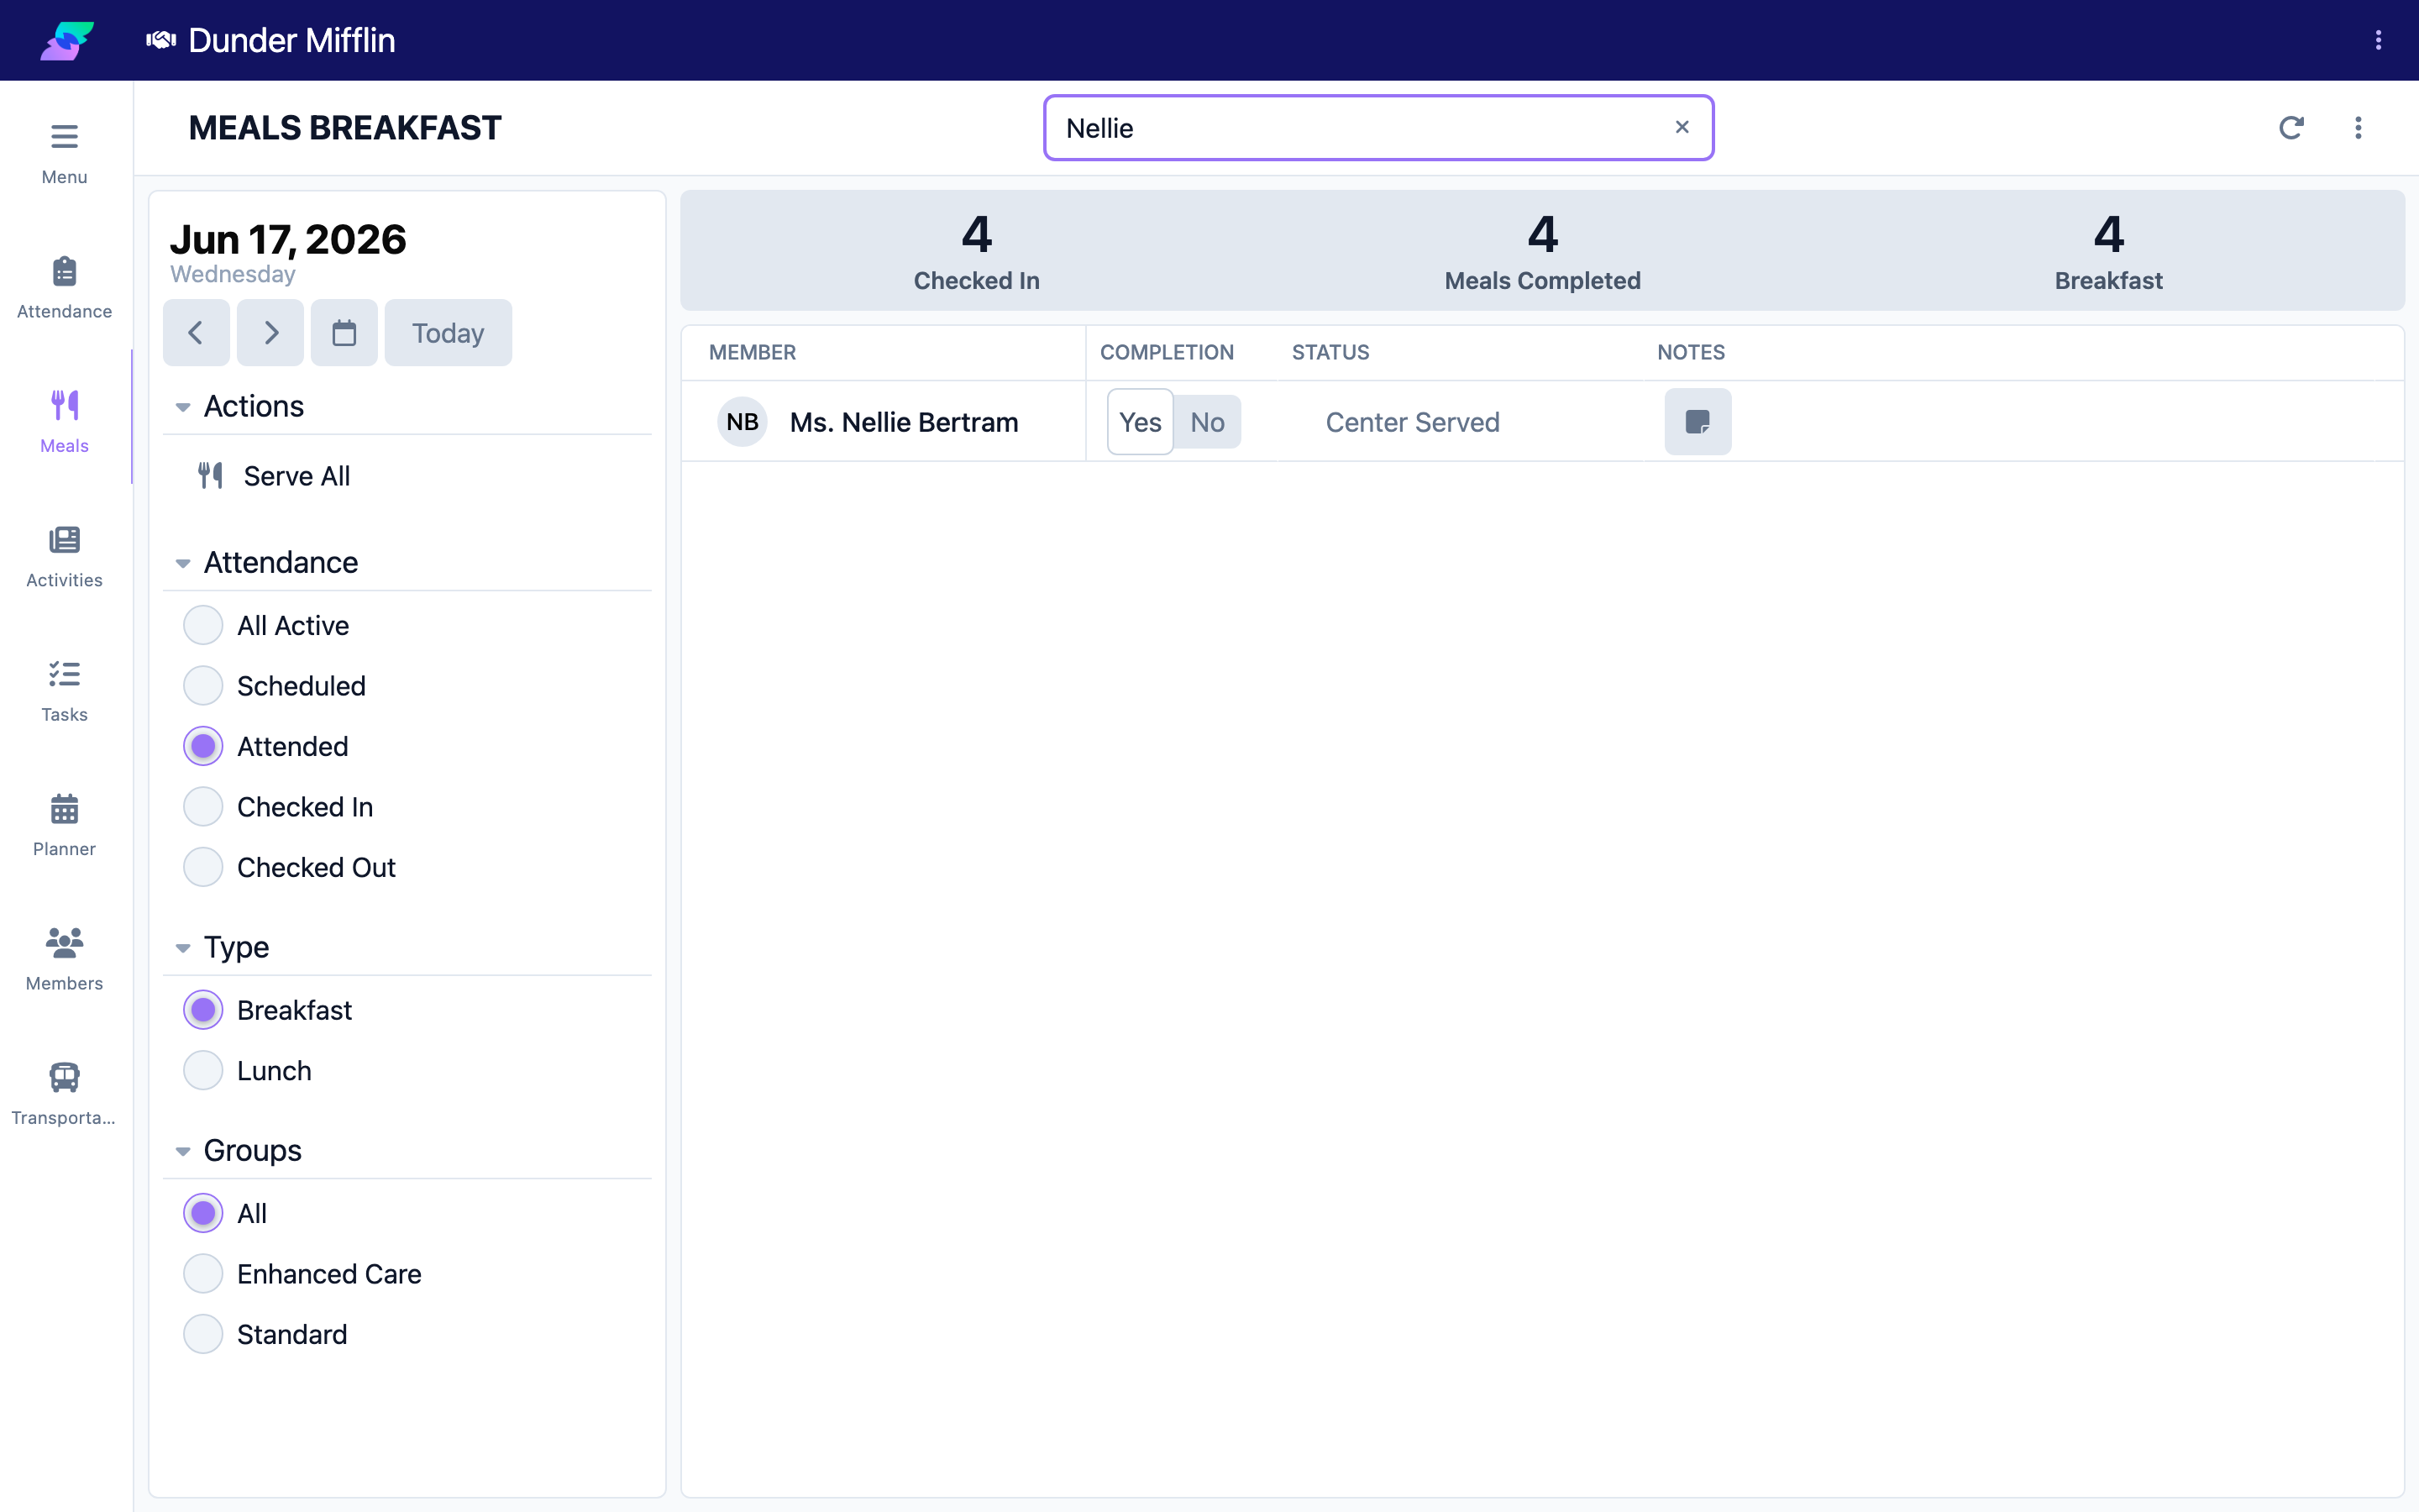The image size is (2419, 1512).
Task: Click the Today button
Action: point(448,333)
